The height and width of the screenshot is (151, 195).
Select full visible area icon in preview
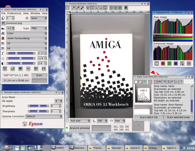[120, 8]
